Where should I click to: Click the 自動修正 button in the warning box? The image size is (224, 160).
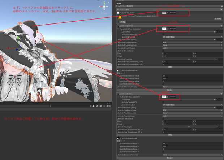pos(218,18)
